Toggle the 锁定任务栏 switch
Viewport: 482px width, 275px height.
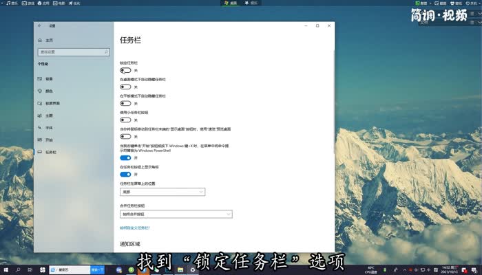125,70
